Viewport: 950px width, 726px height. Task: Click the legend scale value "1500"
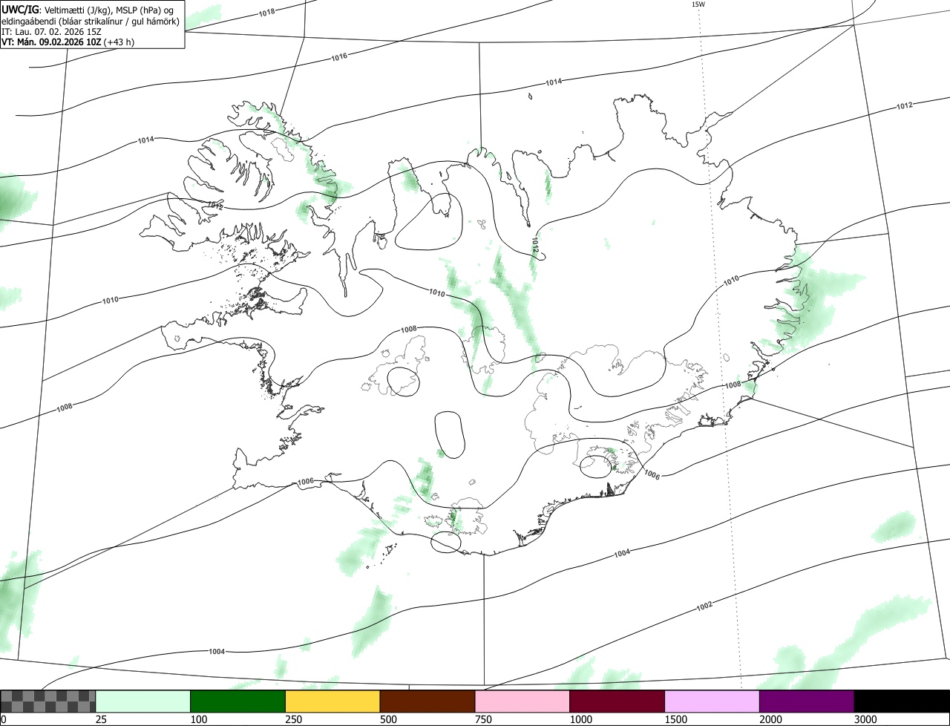click(676, 719)
